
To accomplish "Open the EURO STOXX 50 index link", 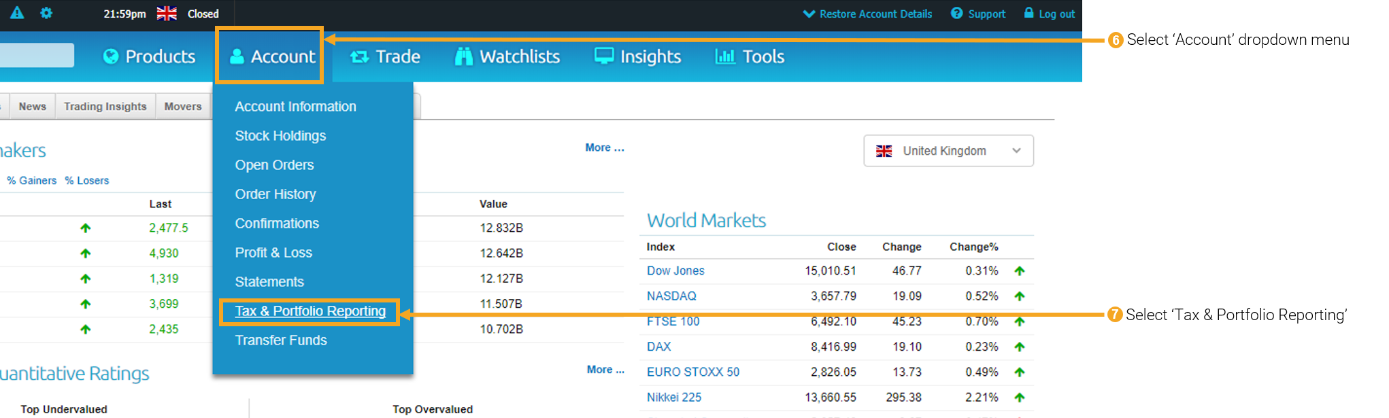I will point(693,372).
